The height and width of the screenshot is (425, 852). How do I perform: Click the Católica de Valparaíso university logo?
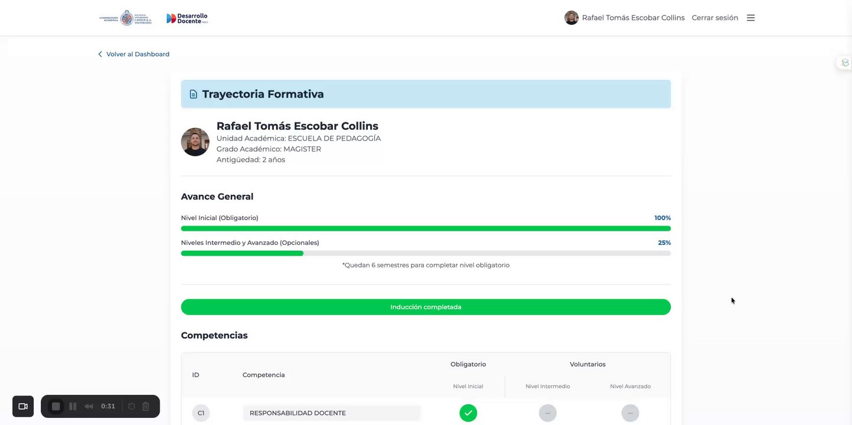[x=126, y=18]
